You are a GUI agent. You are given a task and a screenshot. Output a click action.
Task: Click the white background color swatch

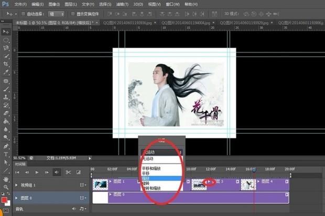(x=9, y=203)
